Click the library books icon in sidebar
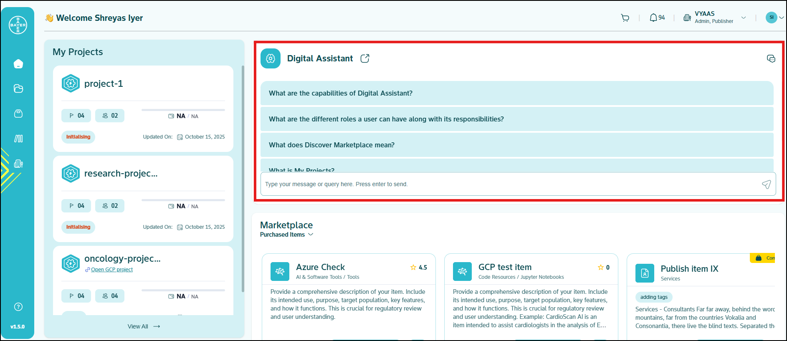Viewport: 787px width, 341px height. [x=18, y=139]
